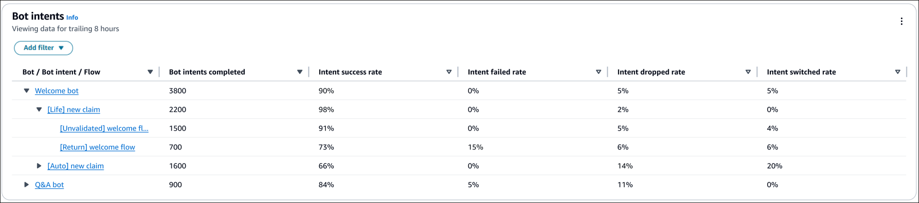The height and width of the screenshot is (203, 919).
Task: Open the [Life] new claim link
Action: (74, 110)
